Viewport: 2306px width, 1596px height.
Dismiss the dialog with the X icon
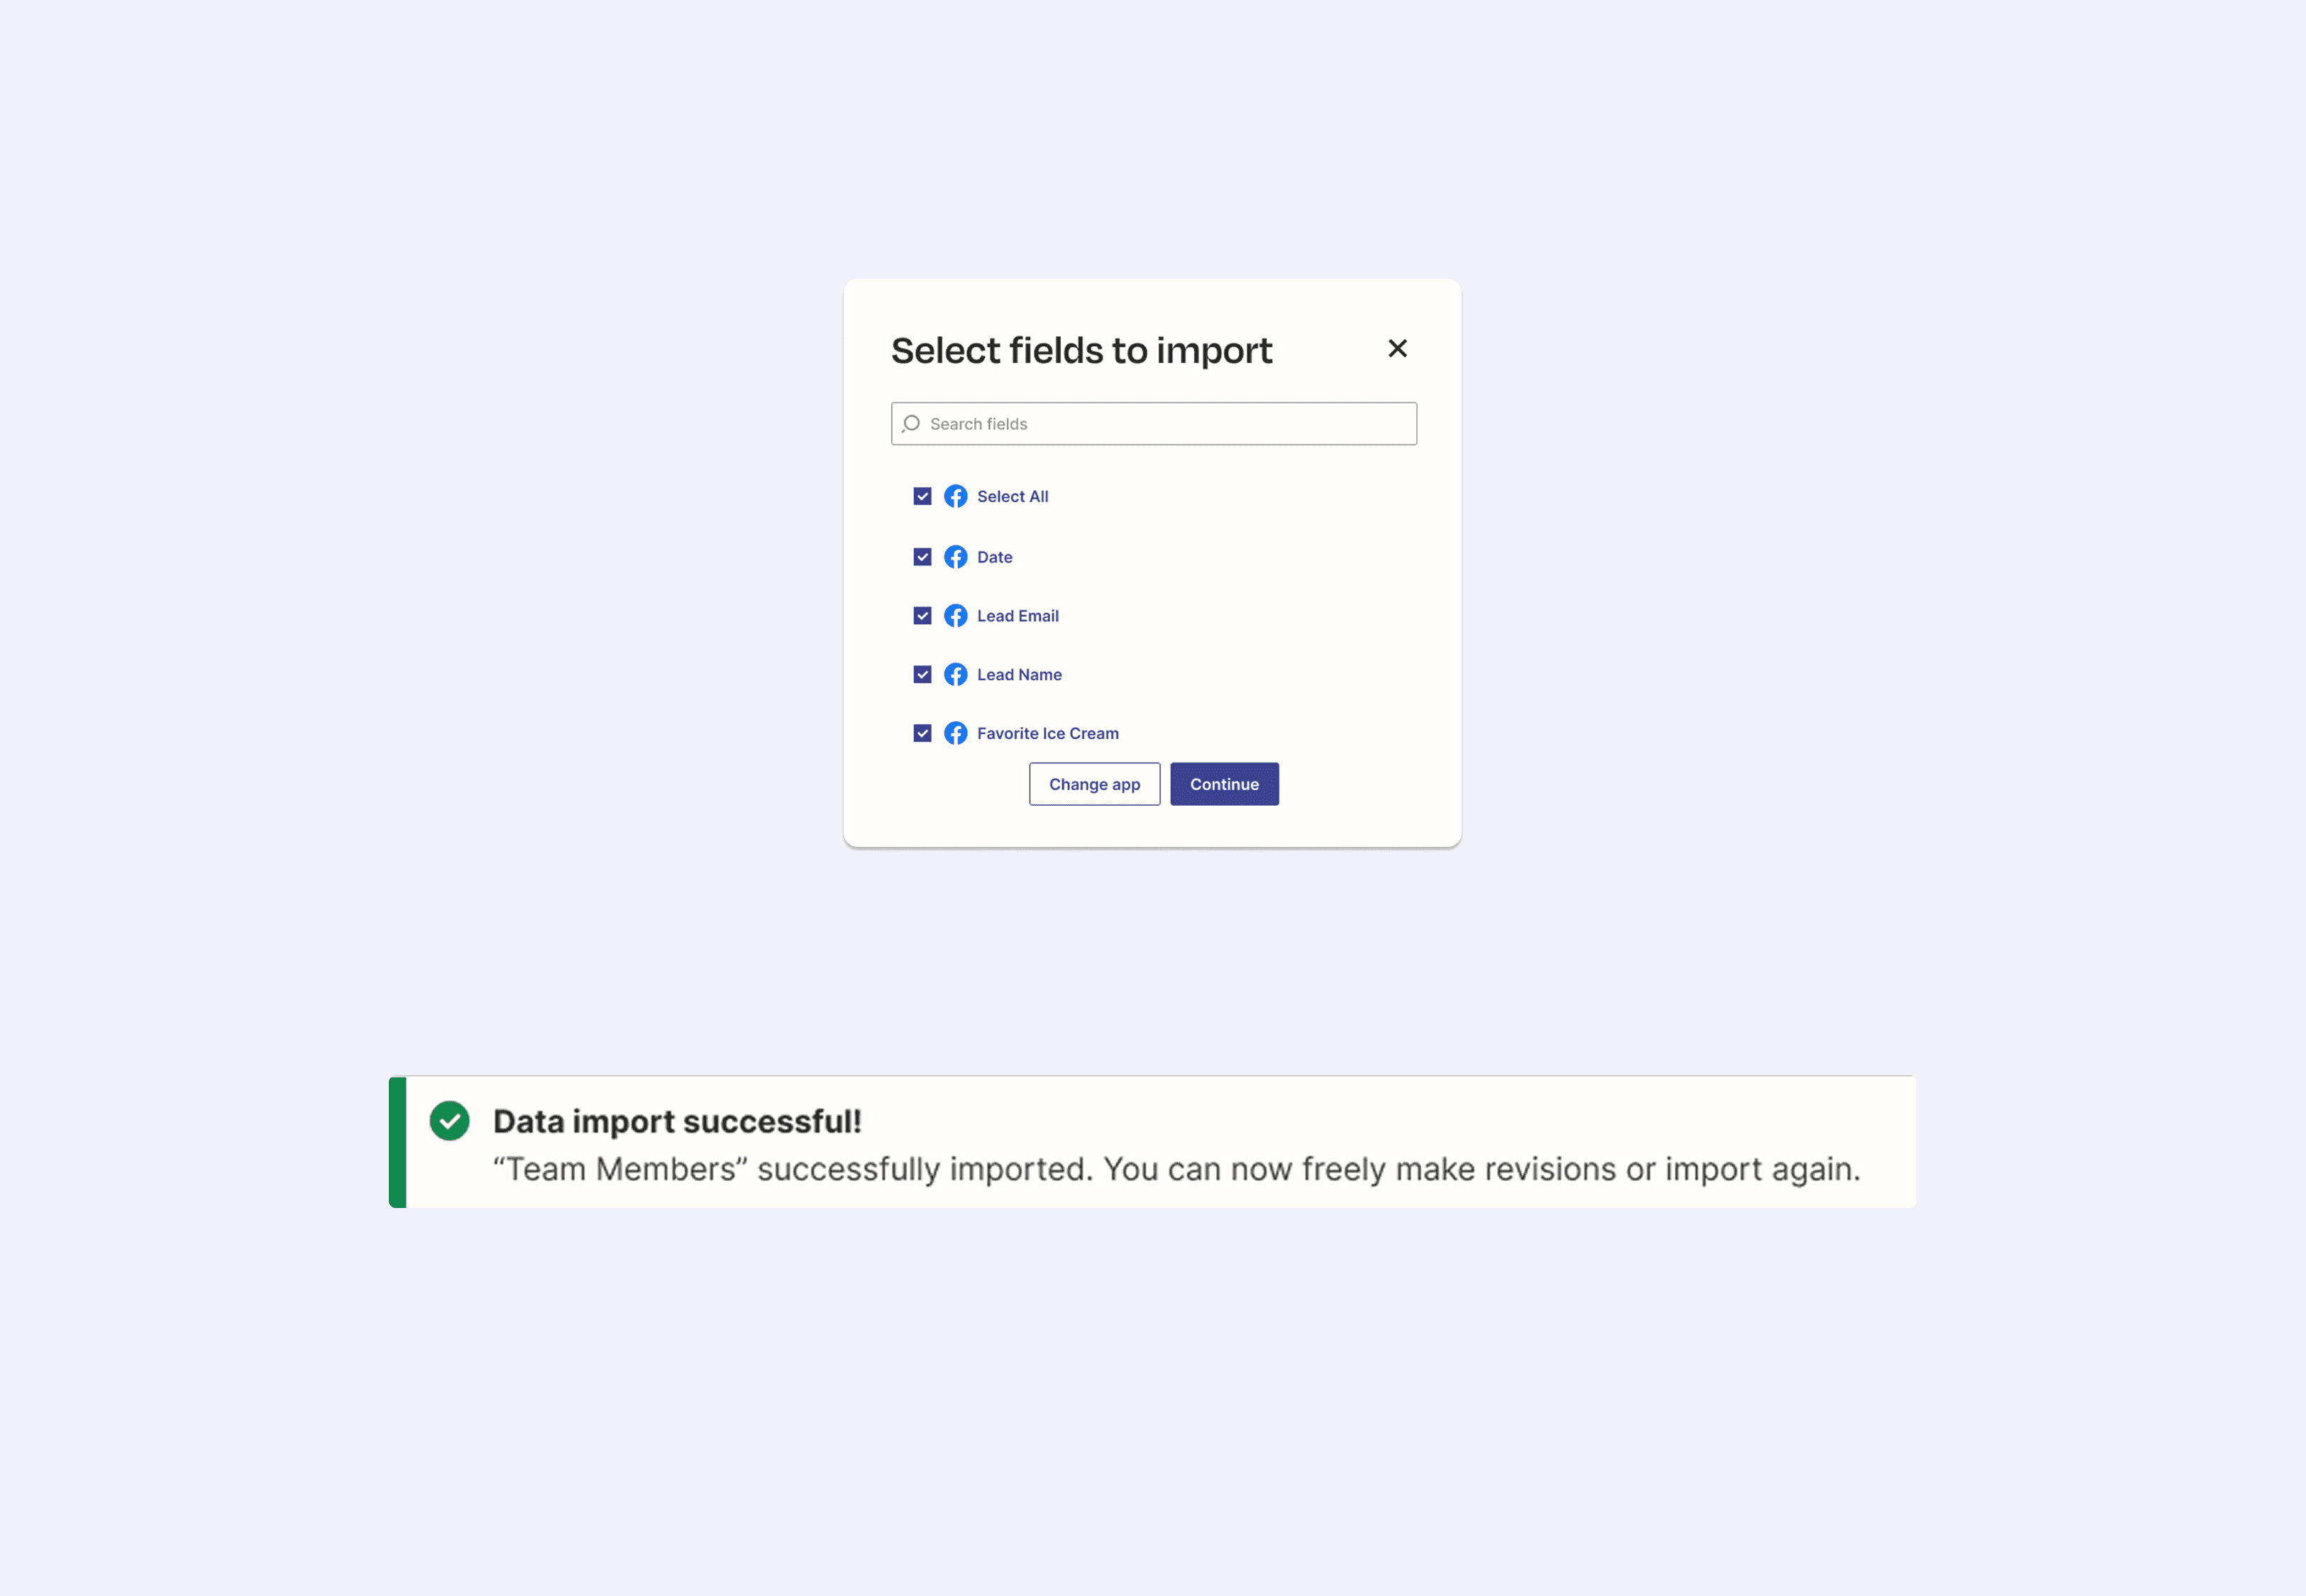[x=1397, y=349]
